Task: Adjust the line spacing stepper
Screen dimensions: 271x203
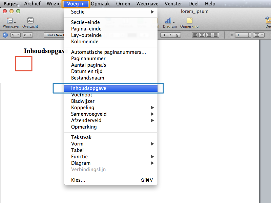Action: [x=248, y=35]
